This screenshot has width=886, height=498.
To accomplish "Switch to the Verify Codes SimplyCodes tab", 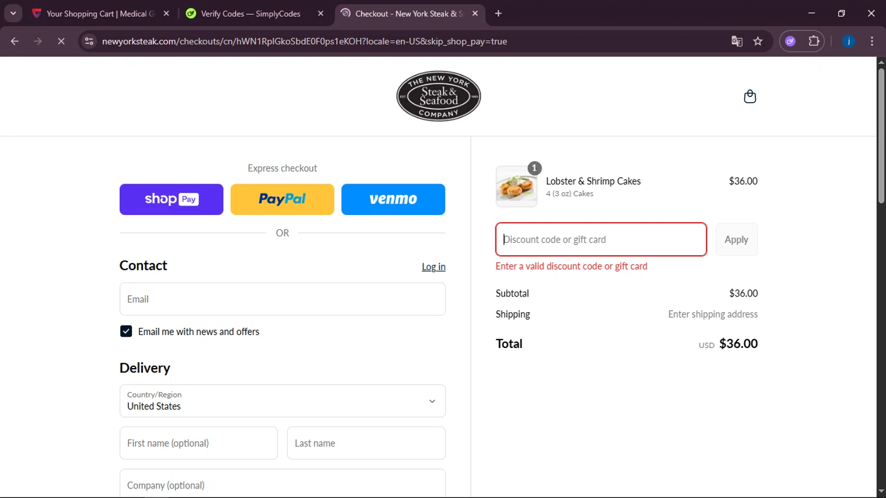I will (x=250, y=14).
